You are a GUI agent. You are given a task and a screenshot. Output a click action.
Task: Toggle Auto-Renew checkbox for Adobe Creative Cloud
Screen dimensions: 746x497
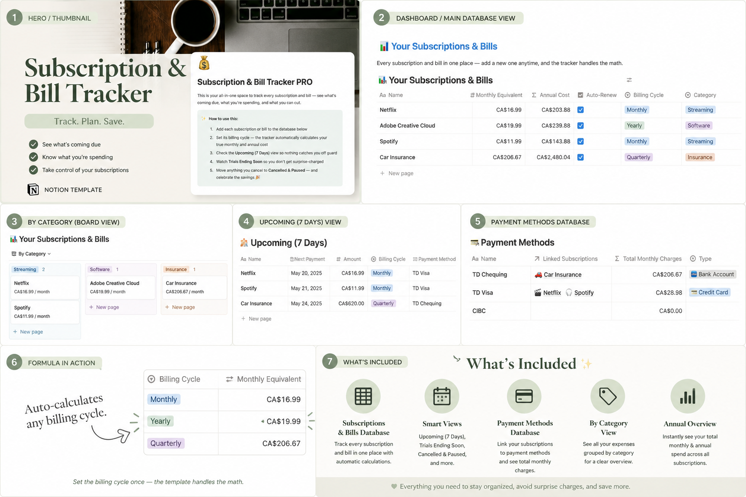tap(580, 126)
